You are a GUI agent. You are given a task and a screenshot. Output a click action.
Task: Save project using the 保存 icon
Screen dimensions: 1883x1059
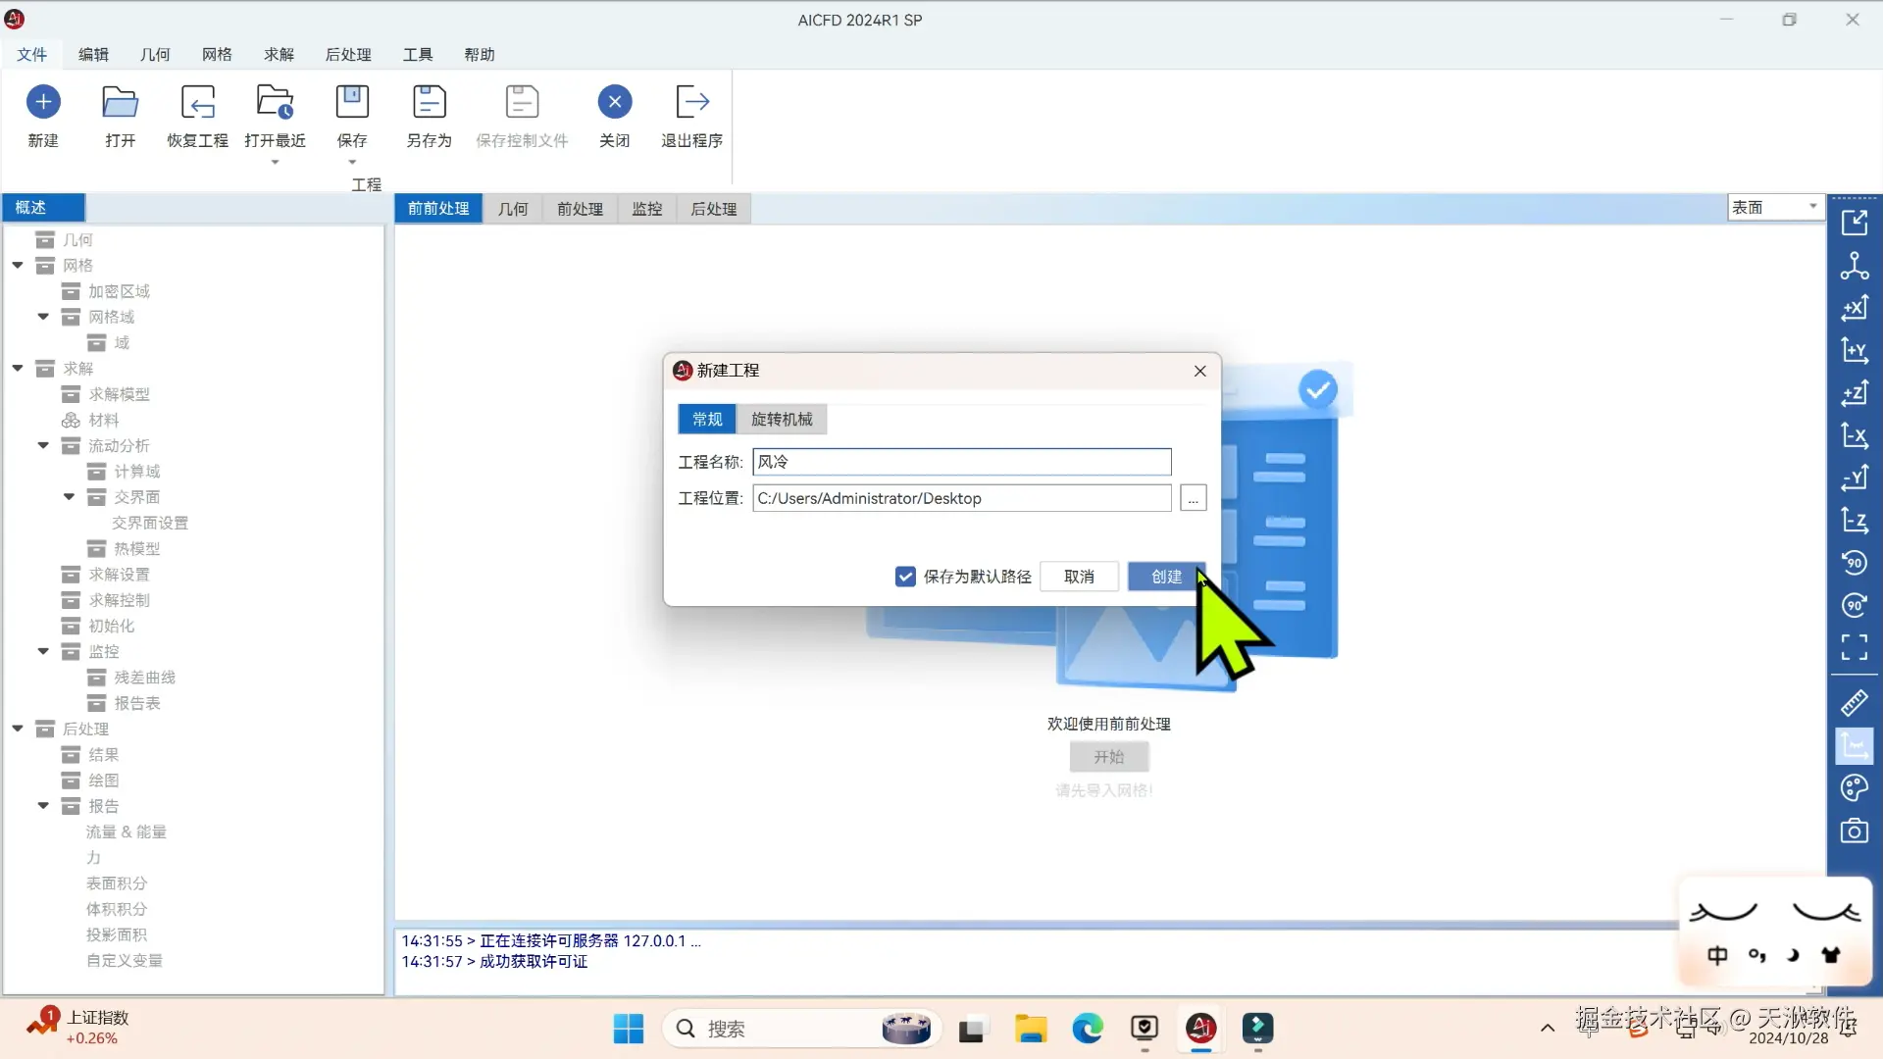click(351, 102)
